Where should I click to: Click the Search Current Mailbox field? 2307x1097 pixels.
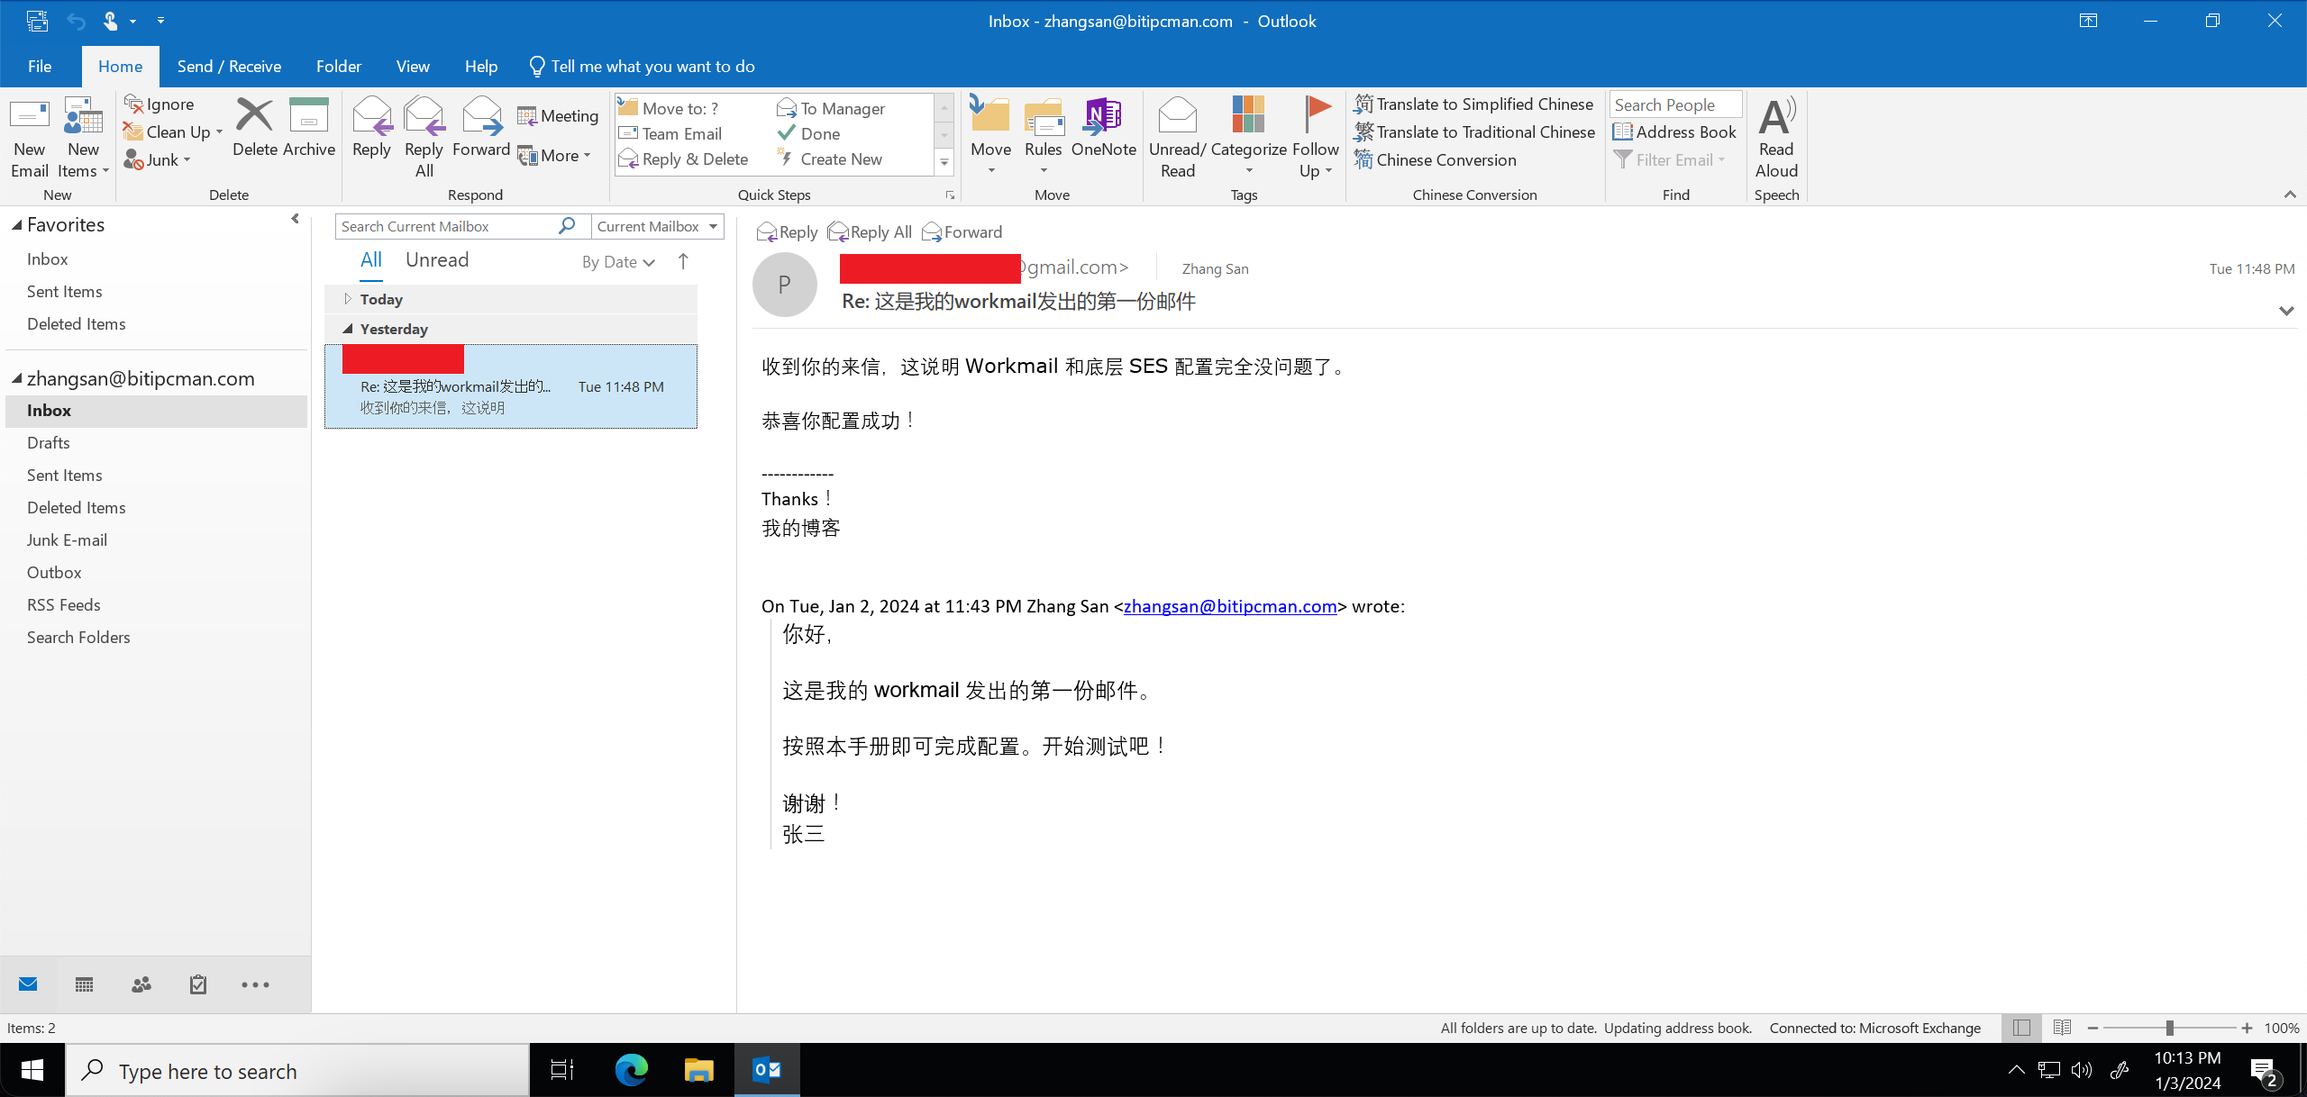pyautogui.click(x=447, y=227)
